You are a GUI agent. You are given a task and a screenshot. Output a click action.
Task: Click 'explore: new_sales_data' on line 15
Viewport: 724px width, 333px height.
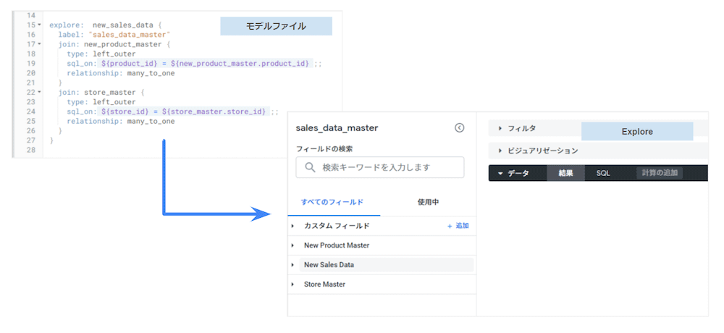[101, 25]
